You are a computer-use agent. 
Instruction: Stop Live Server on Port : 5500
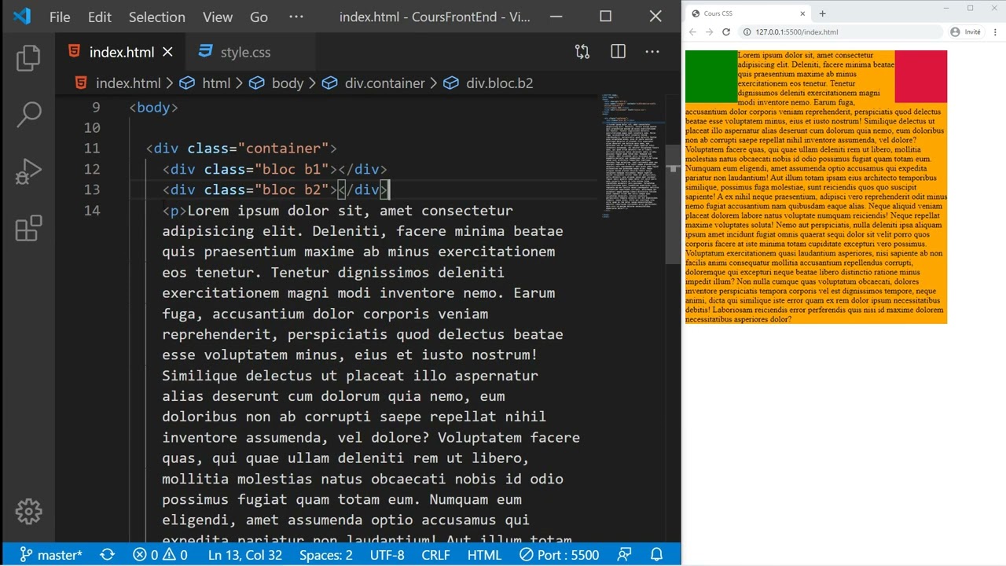[x=559, y=554]
